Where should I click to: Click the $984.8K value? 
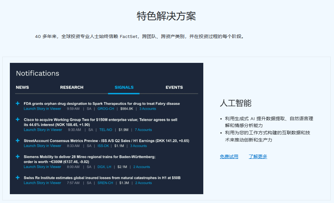tap(127, 109)
